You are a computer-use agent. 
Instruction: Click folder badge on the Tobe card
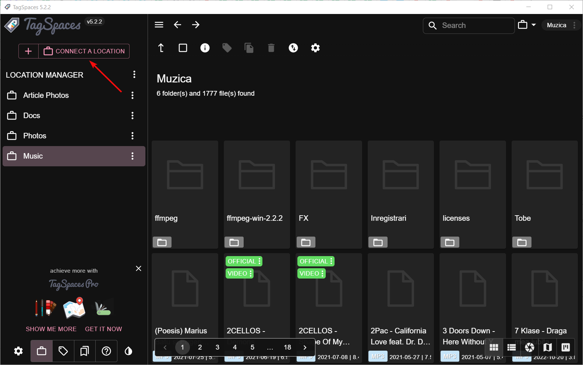[522, 242]
